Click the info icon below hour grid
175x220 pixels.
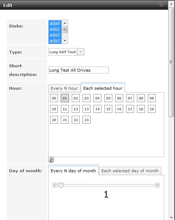51,160
